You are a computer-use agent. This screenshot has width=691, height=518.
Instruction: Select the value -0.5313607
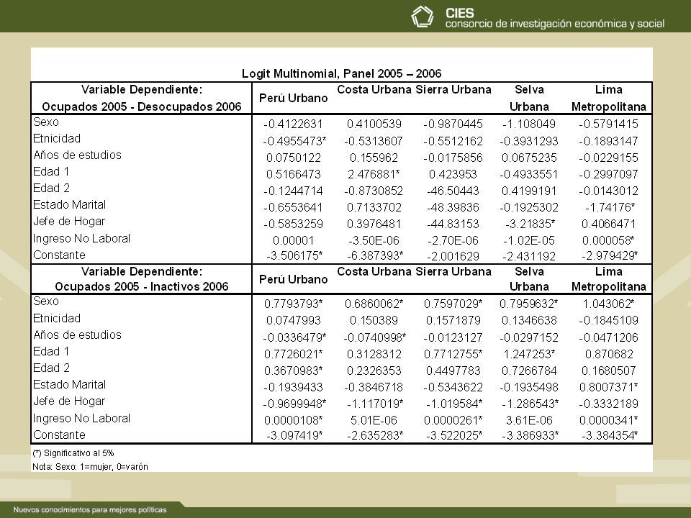point(374,142)
